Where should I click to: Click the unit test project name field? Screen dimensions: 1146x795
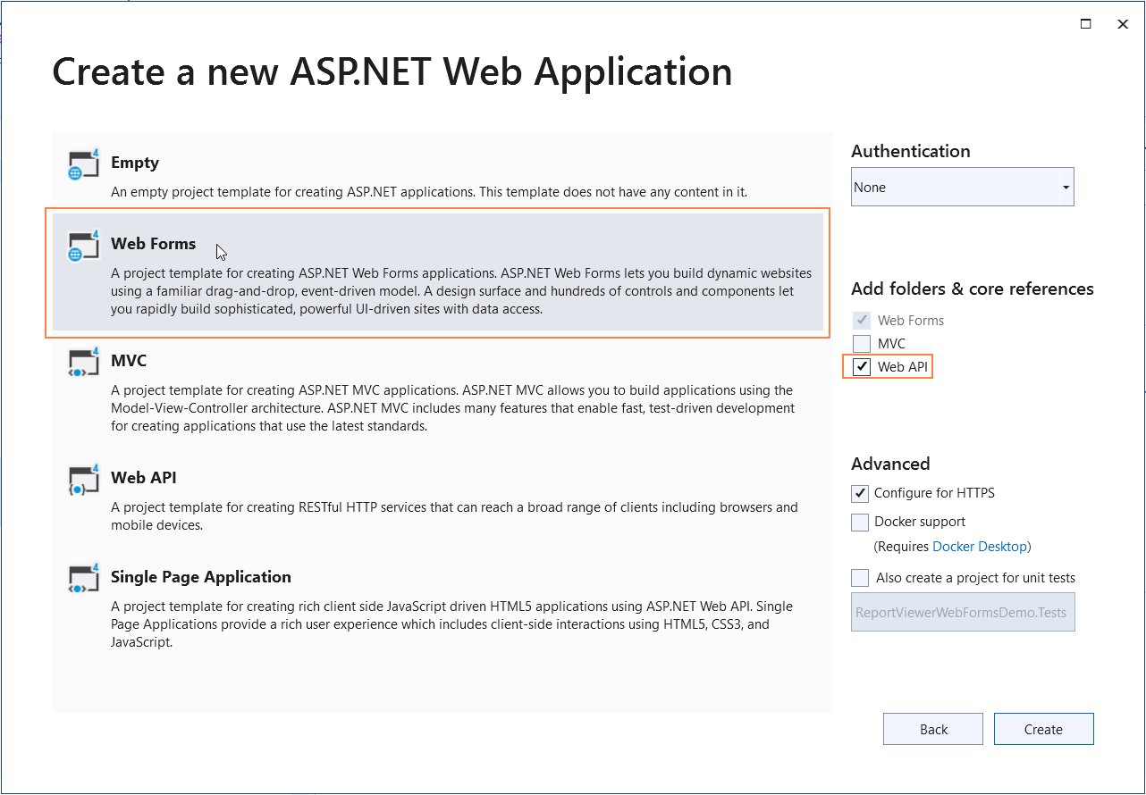pos(963,613)
